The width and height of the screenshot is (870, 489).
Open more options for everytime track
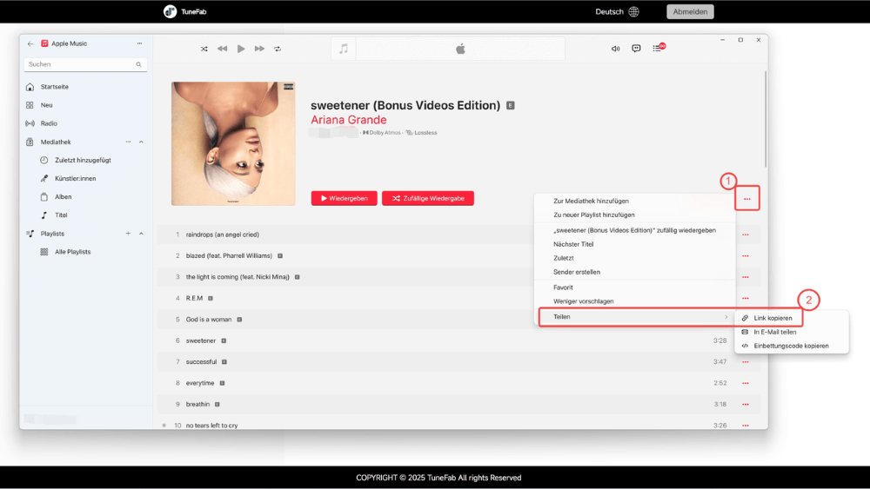[746, 383]
